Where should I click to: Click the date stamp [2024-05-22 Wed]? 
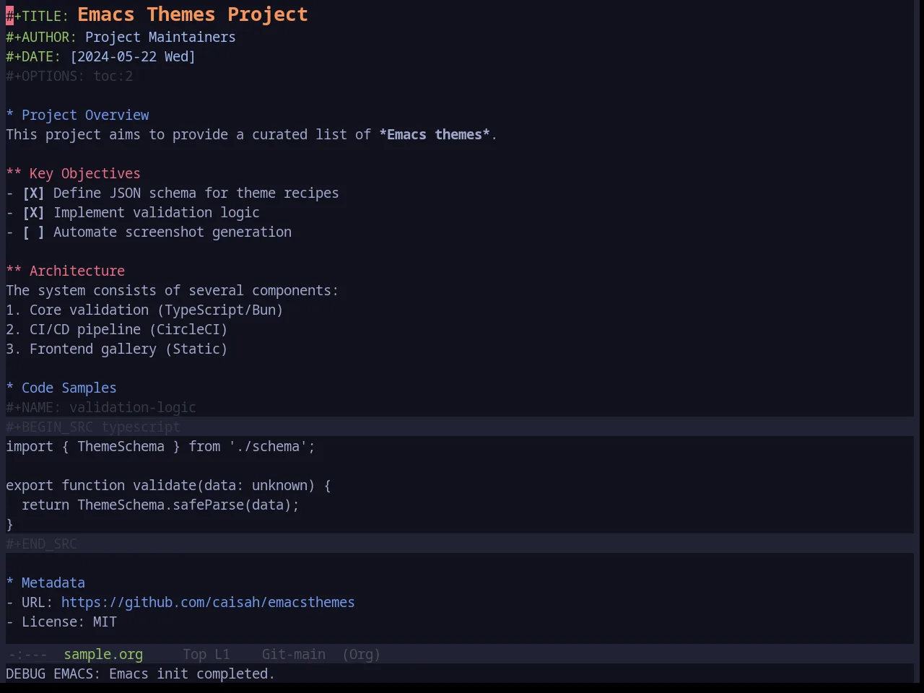[x=133, y=57]
